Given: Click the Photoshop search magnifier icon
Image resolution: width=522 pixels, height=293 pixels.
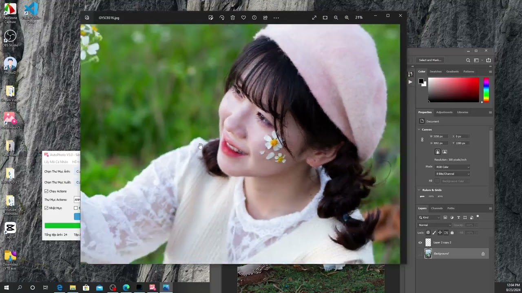Looking at the screenshot, I should click(468, 60).
